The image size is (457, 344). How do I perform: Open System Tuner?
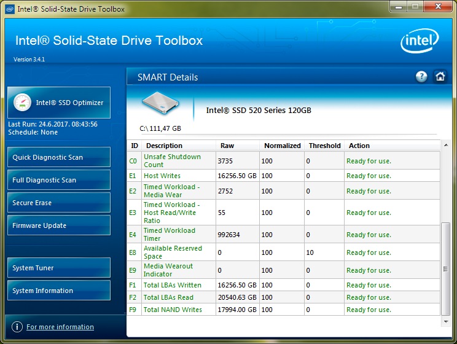coord(59,268)
